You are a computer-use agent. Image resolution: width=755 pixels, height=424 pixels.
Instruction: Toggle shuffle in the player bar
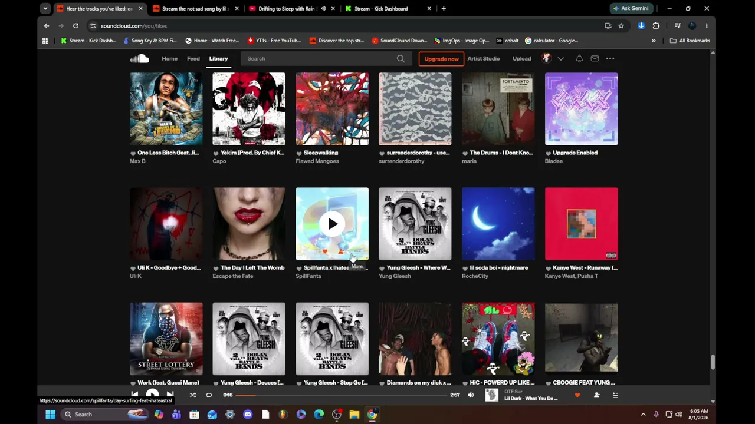click(x=192, y=395)
